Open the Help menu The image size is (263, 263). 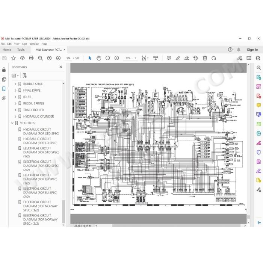(x=44, y=44)
